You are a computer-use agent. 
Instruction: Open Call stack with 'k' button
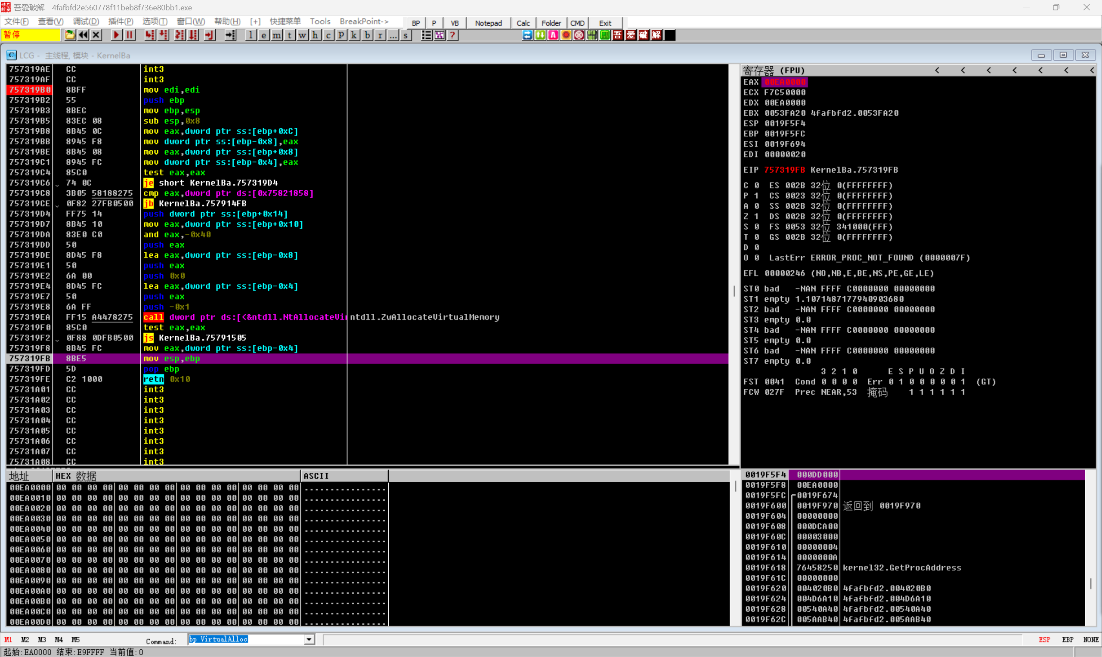coord(354,35)
